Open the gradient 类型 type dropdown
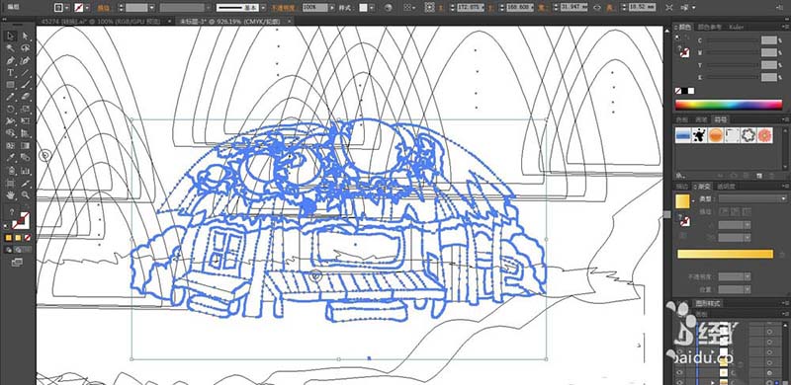 pos(751,198)
